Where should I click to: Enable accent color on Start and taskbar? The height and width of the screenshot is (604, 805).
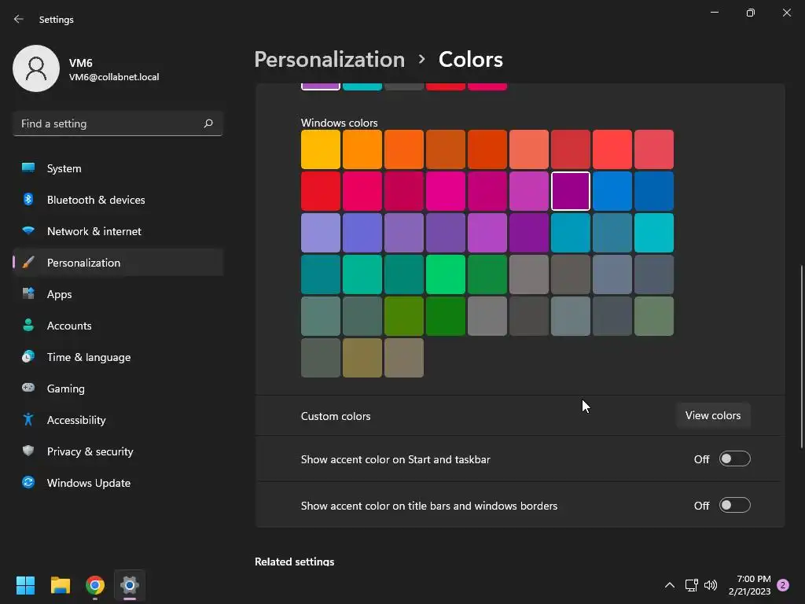click(x=735, y=459)
